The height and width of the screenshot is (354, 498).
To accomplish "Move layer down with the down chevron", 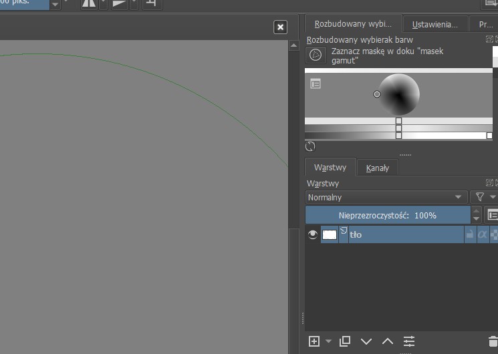I will tap(366, 341).
